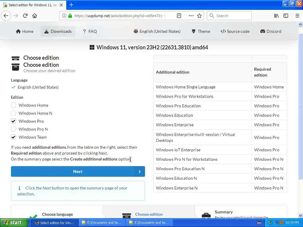Click the Choose edition step at bottom
The image size is (303, 227).
pyautogui.click(x=149, y=214)
